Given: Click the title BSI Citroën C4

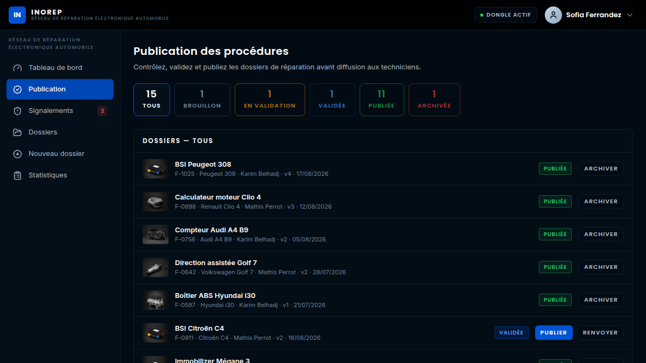Looking at the screenshot, I should click(199, 329).
